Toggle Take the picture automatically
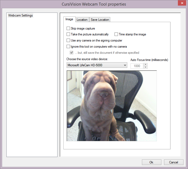This screenshot has width=188, height=169. coord(68,34)
